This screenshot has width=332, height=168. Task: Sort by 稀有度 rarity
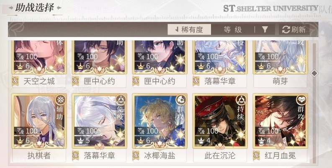coord(189,30)
